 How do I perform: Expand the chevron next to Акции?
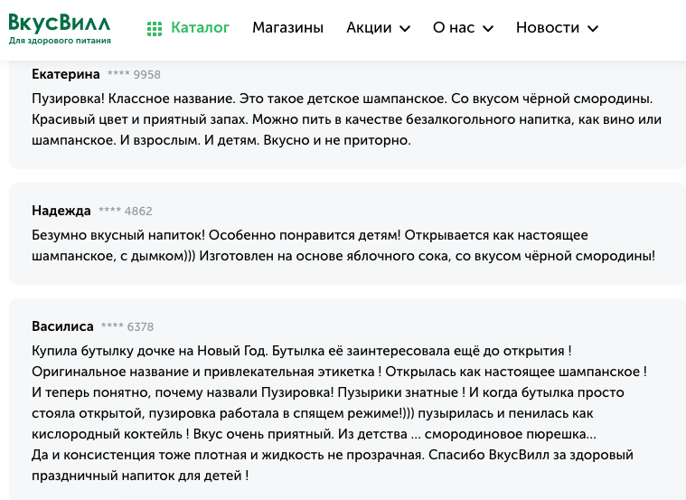(x=405, y=29)
